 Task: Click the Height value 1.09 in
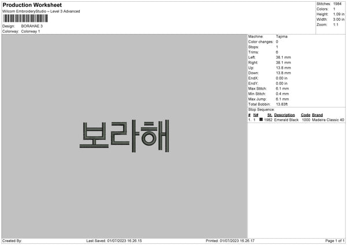[338, 14]
